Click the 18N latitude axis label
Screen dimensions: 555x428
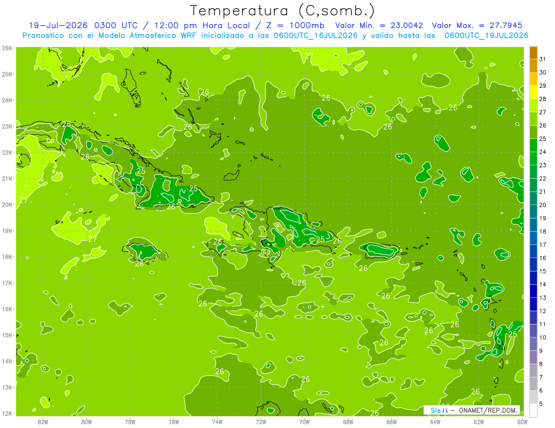point(6,257)
